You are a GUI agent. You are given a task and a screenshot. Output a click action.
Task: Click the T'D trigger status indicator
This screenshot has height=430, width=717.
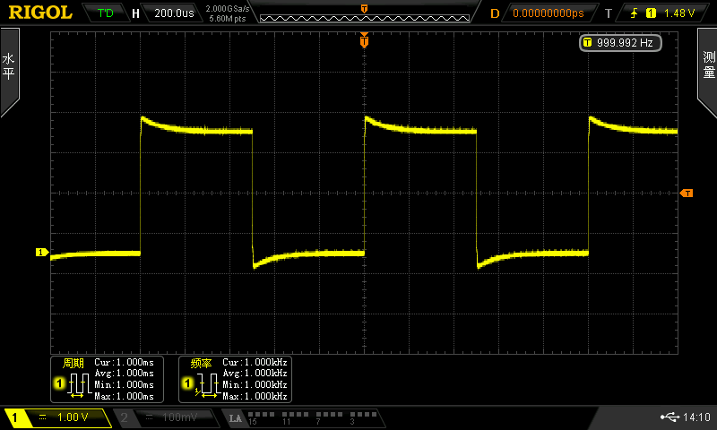click(x=105, y=13)
